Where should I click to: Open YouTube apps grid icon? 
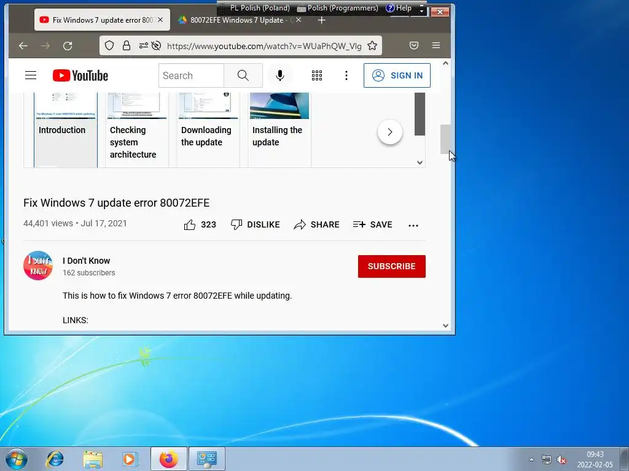[317, 75]
